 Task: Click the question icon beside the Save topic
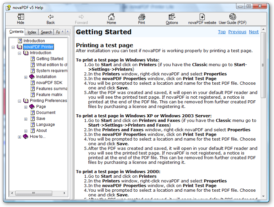click(33, 118)
